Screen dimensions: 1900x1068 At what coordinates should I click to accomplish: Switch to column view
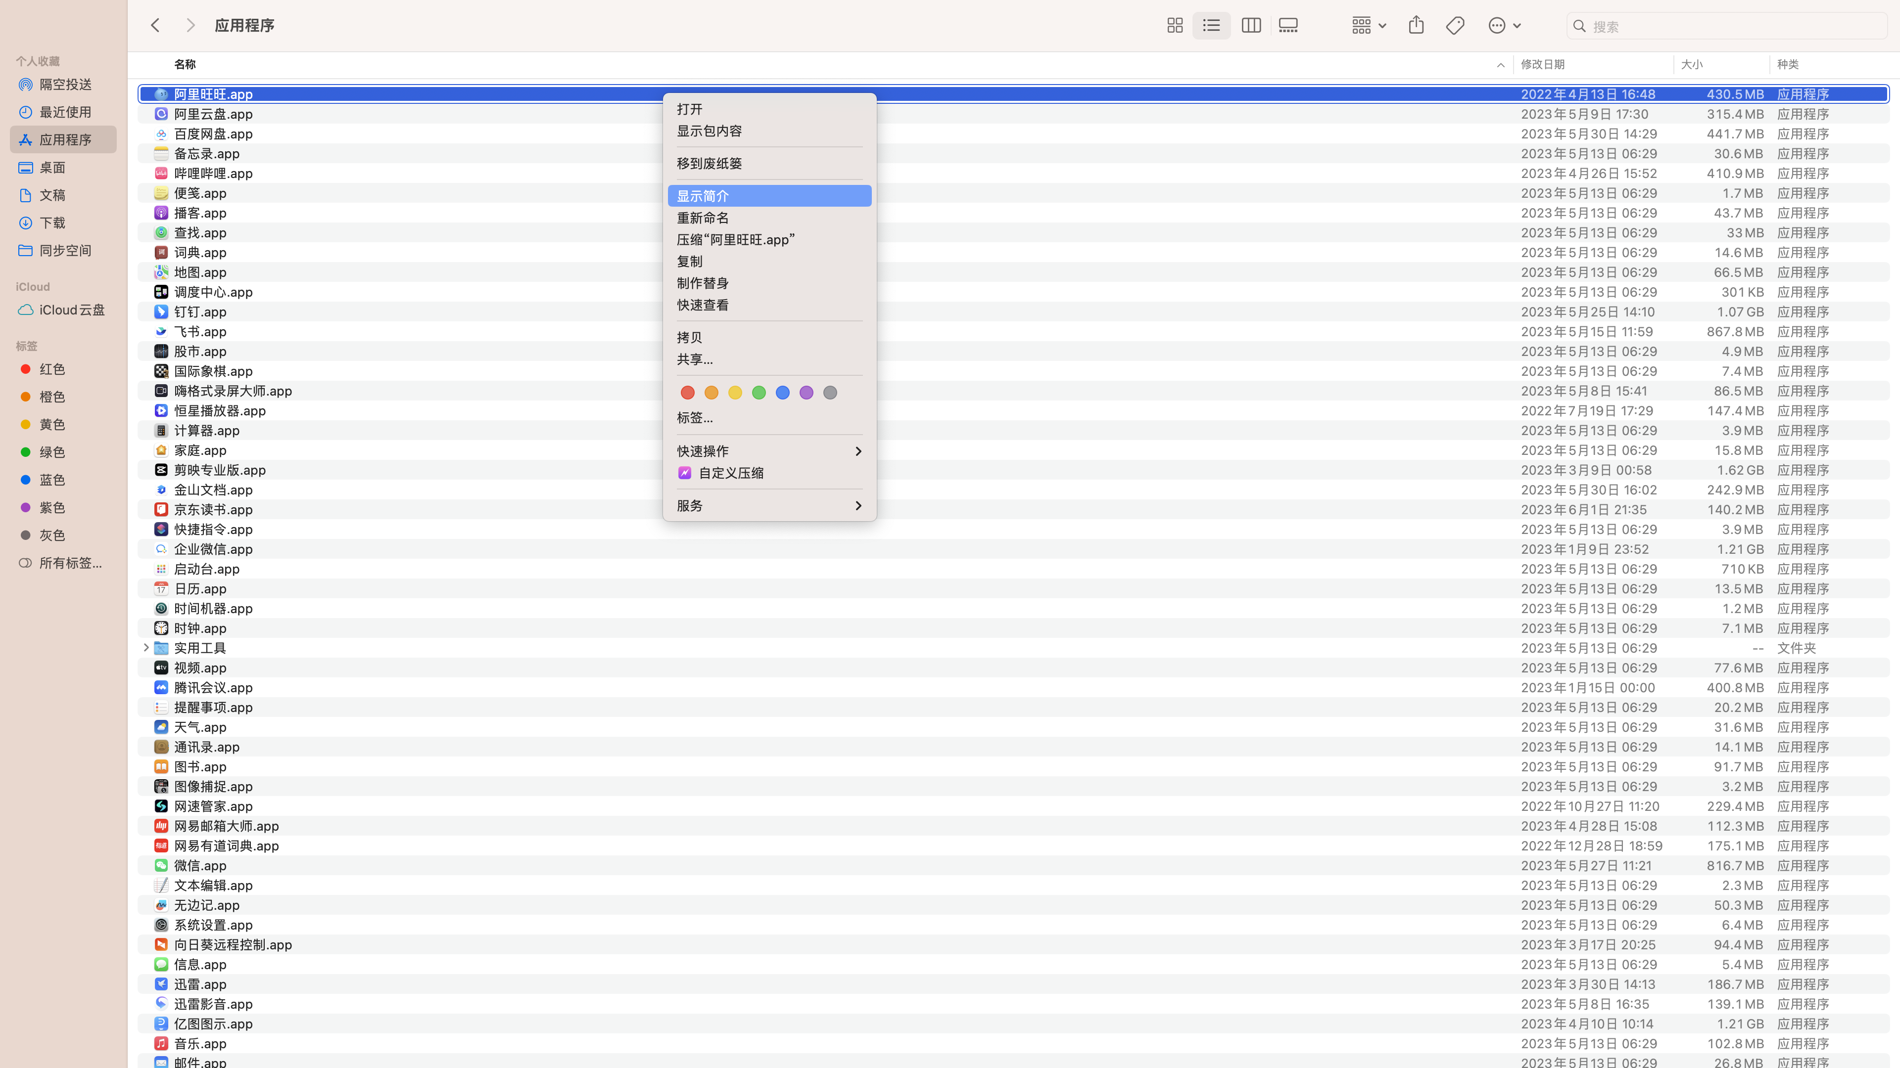(x=1251, y=26)
